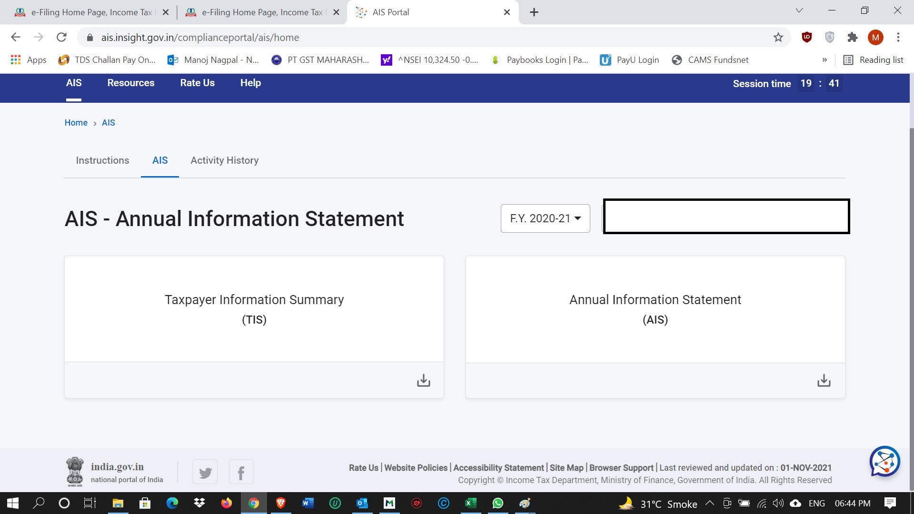914x514 pixels.
Task: Bookmark this page with star icon
Action: (778, 38)
